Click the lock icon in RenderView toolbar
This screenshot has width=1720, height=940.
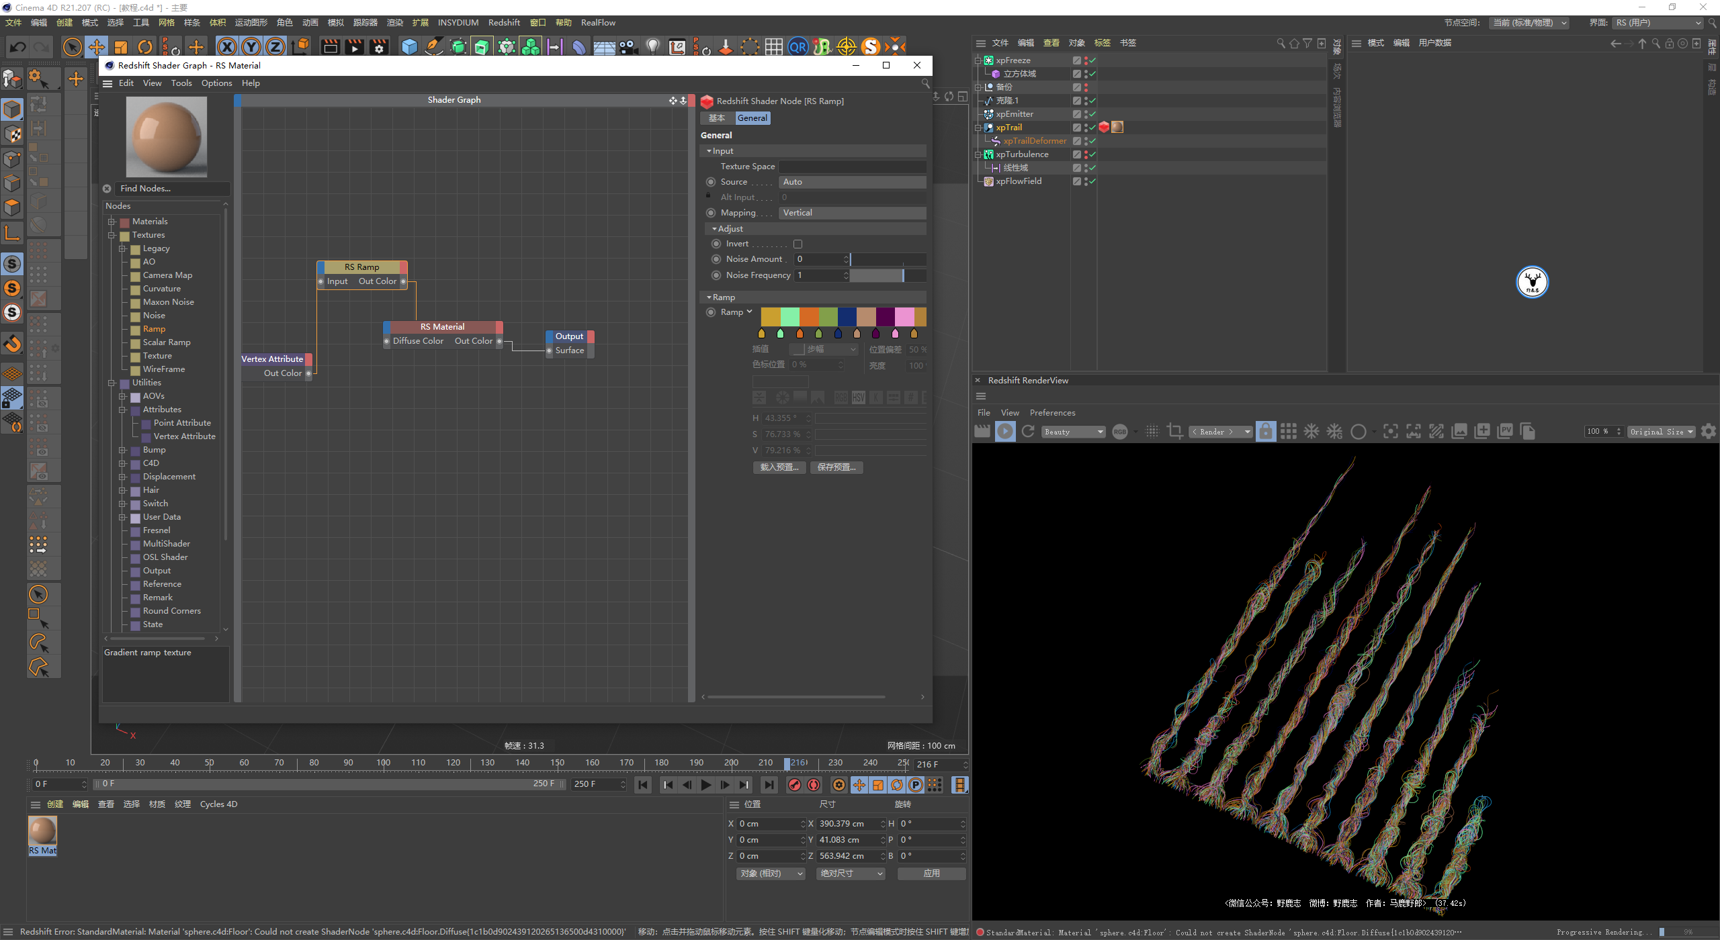pyautogui.click(x=1265, y=432)
